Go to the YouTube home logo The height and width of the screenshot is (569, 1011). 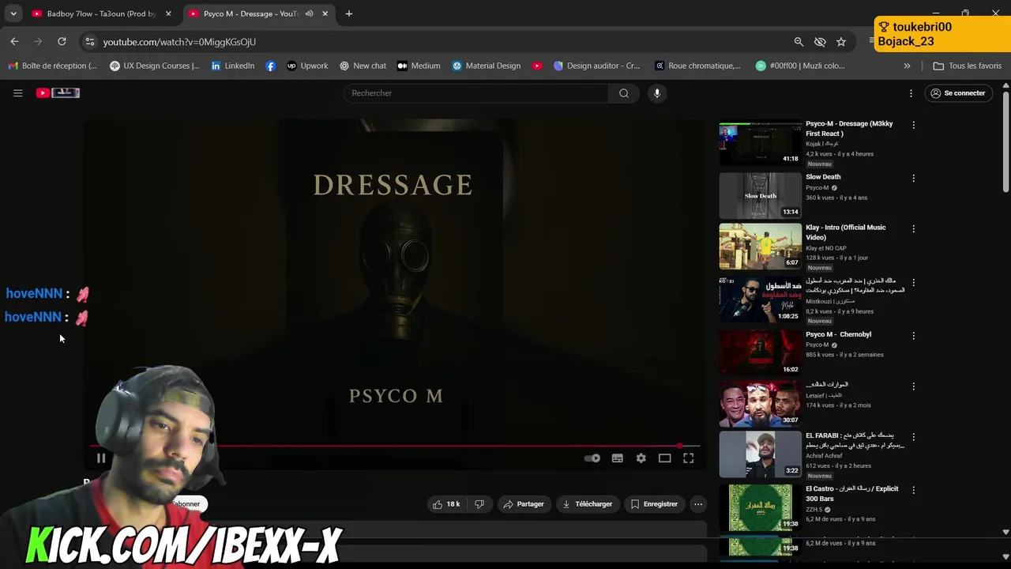[x=58, y=93]
